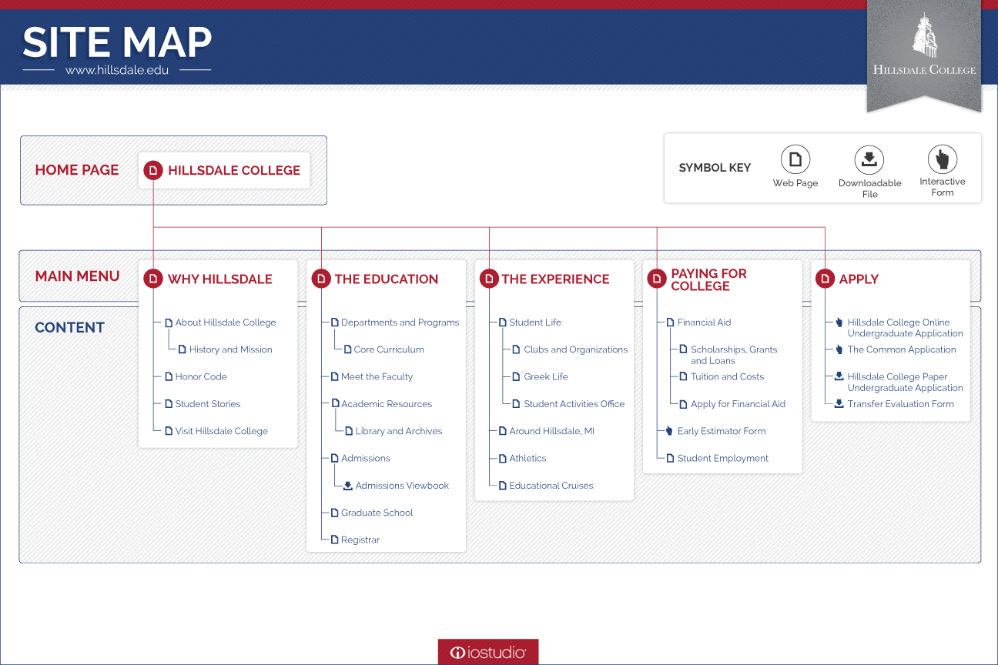Click the download icon beside Transfer Evaluation Form
The height and width of the screenshot is (665, 998).
point(839,403)
